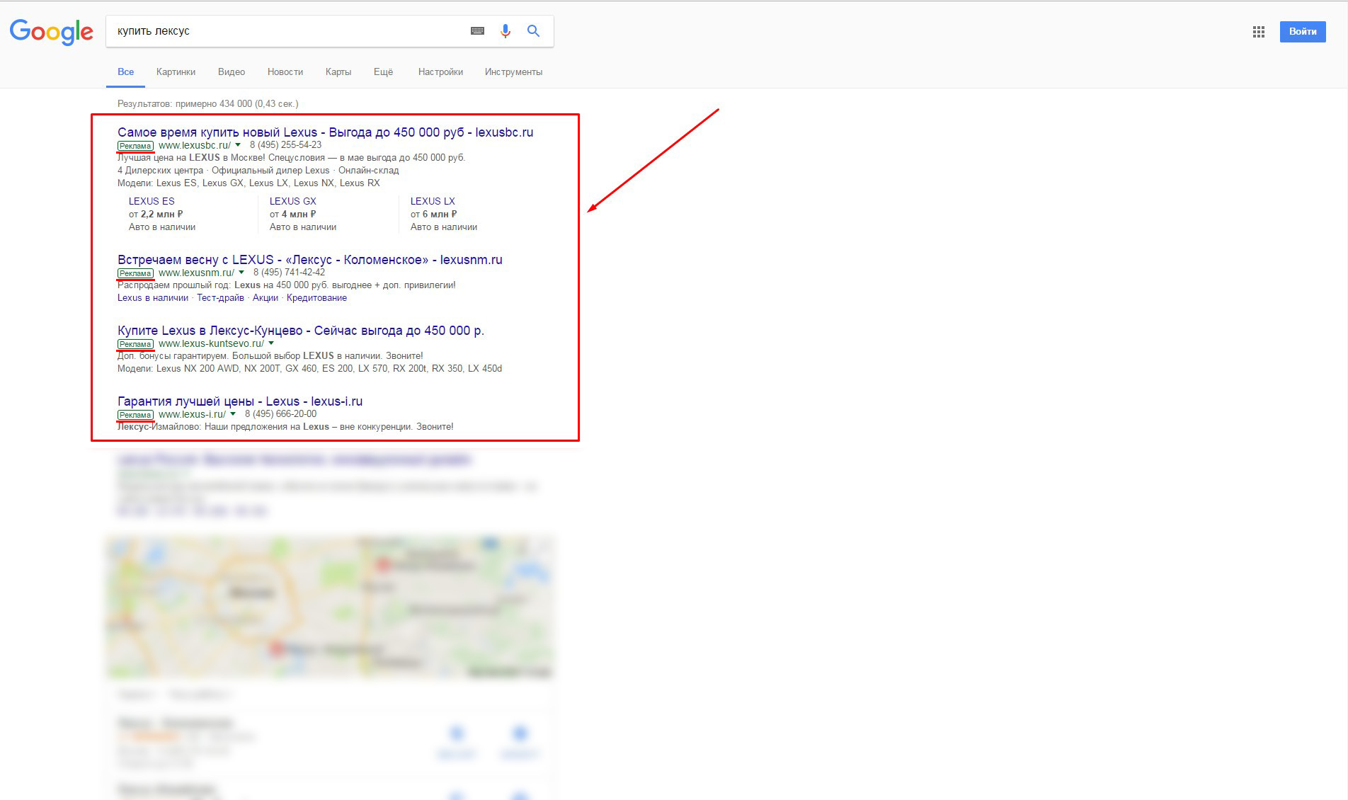Image resolution: width=1348 pixels, height=800 pixels.
Task: Open the Инструменты options
Action: pyautogui.click(x=513, y=72)
